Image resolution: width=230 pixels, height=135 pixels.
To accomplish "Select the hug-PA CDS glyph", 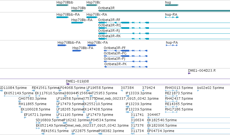I will pyautogui.click(x=172, y=45).
